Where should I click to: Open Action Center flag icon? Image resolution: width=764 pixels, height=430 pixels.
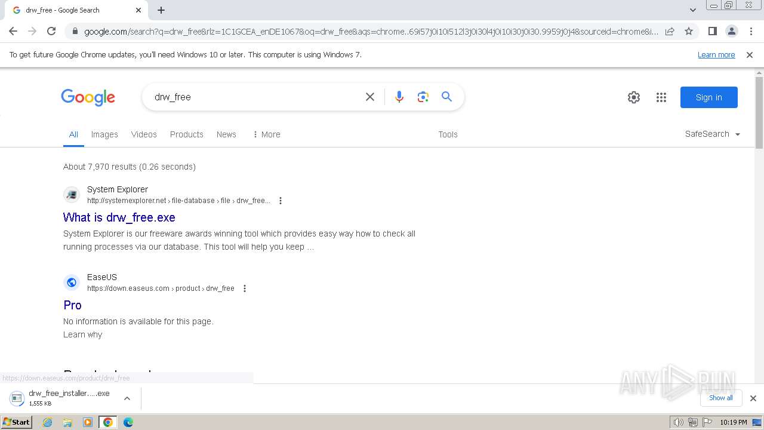coord(707,422)
